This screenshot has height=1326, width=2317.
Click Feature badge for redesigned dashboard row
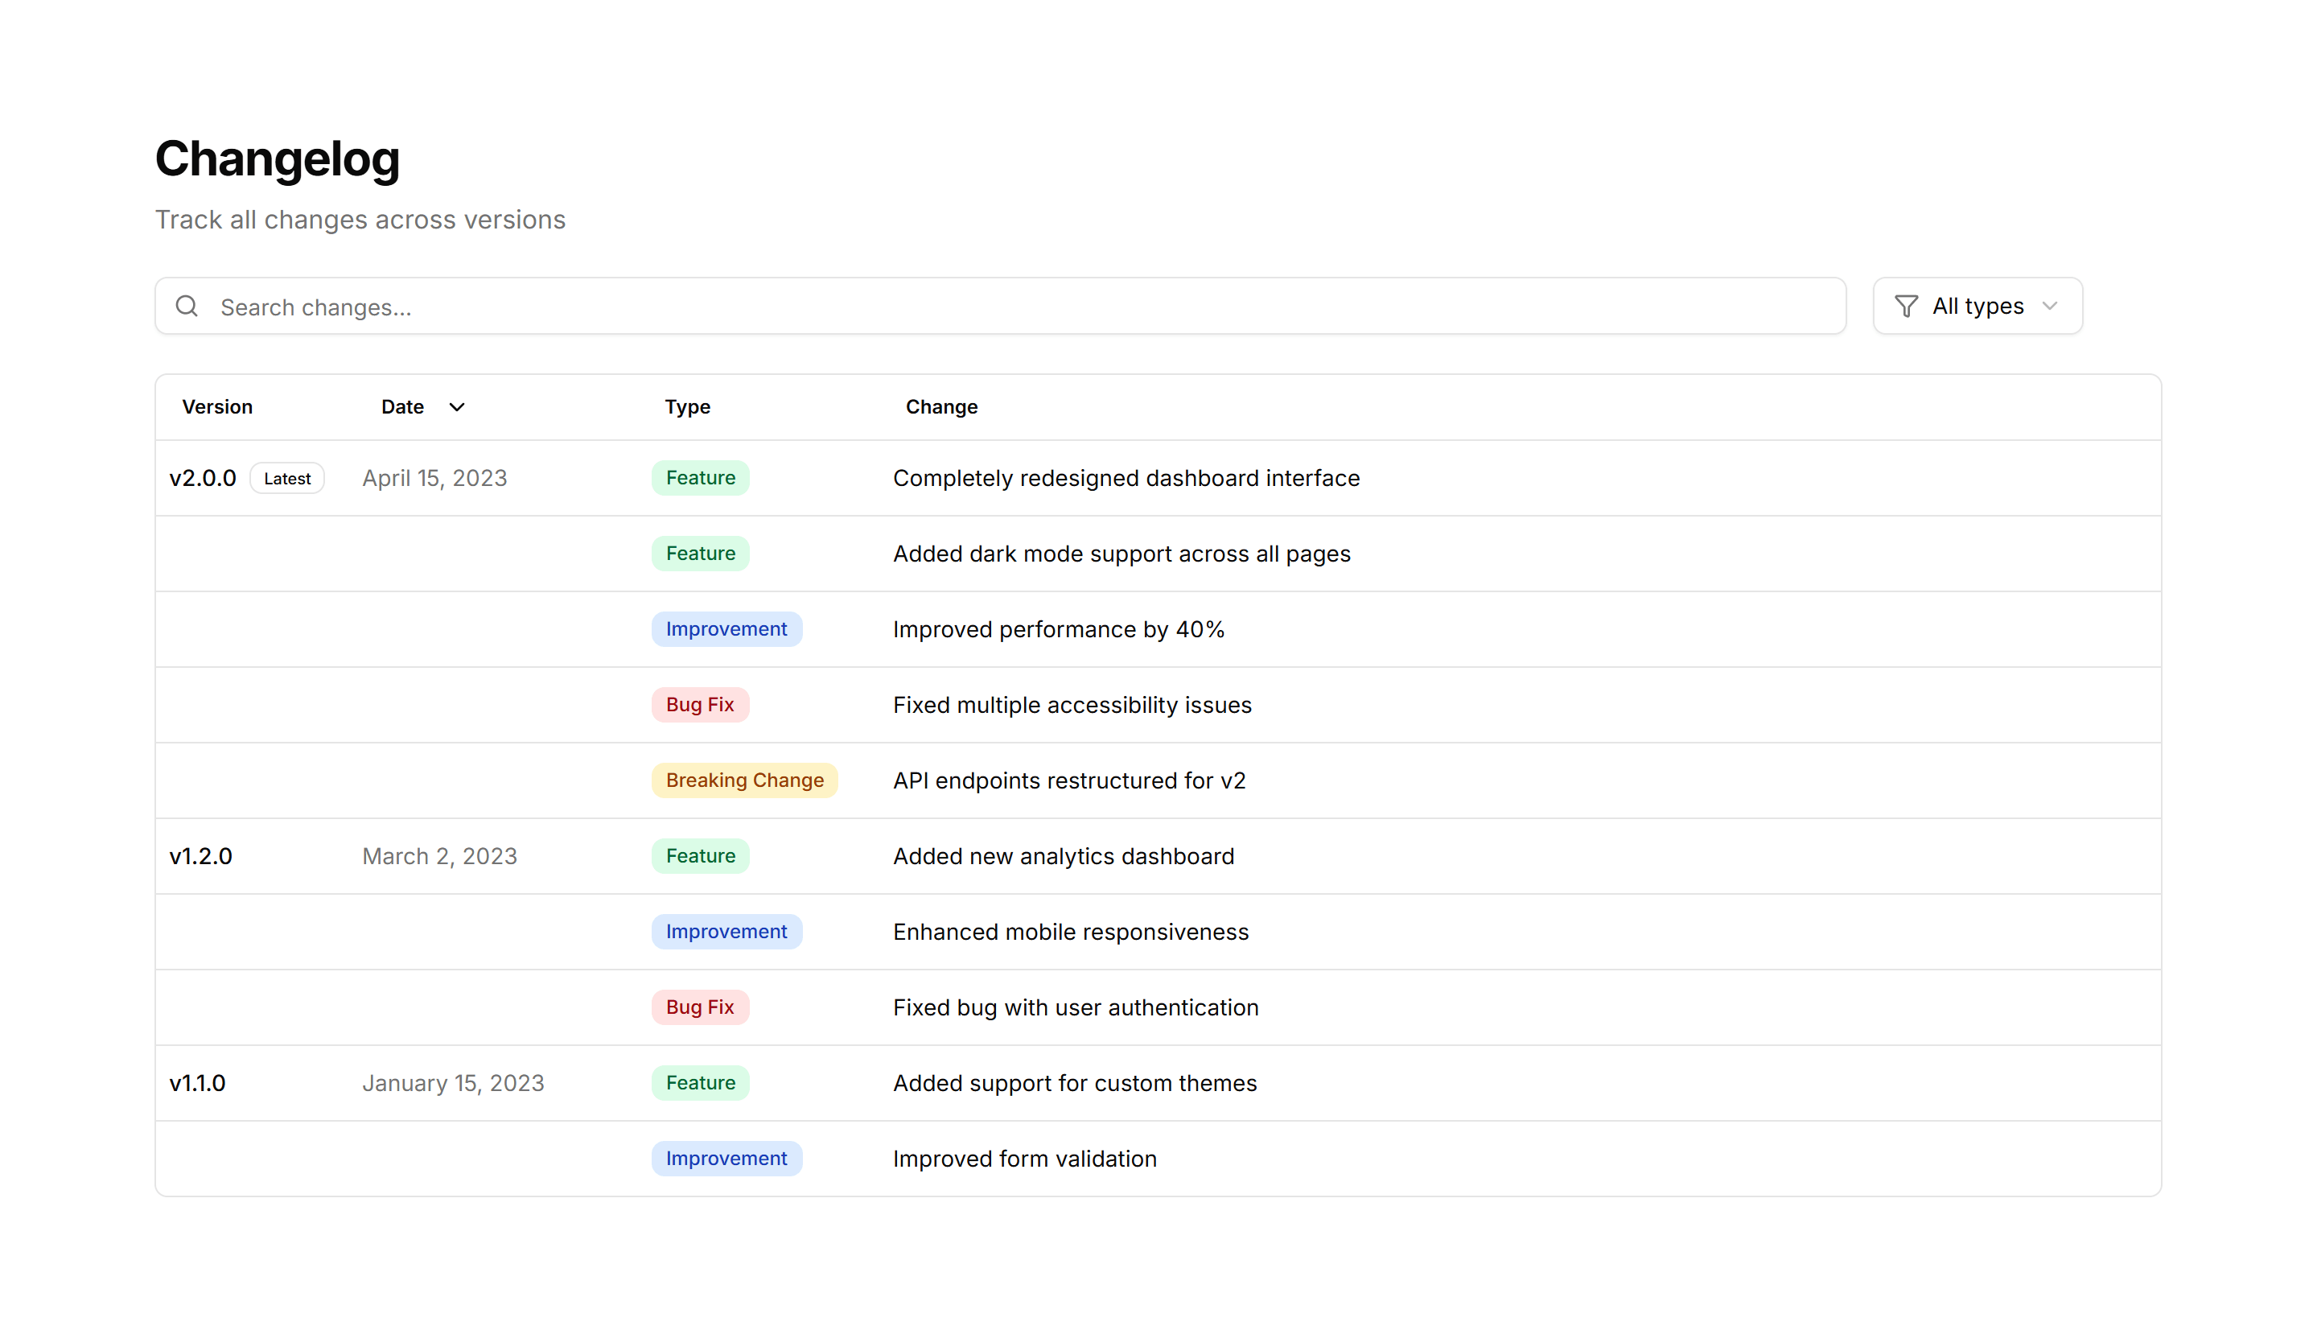tap(700, 478)
